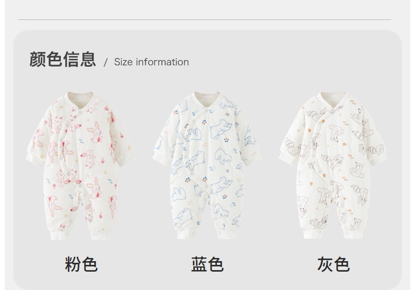Viewport: 415px width, 290px height.
Task: Click the horizontal divider line above the panel
Action: click(204, 19)
